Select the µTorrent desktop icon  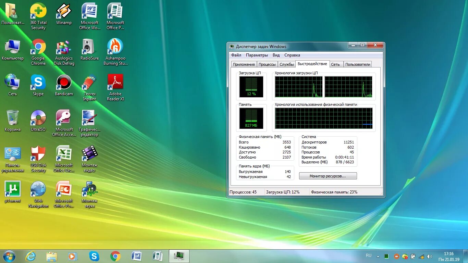coord(13,192)
